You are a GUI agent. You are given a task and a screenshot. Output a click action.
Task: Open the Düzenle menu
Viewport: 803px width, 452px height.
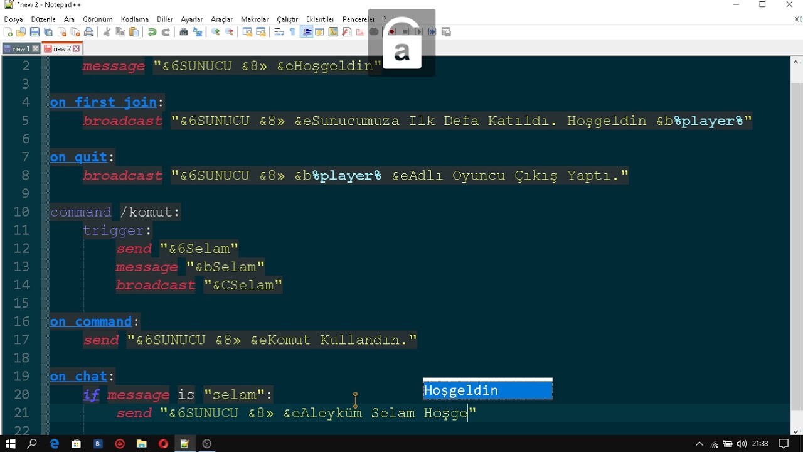43,19
